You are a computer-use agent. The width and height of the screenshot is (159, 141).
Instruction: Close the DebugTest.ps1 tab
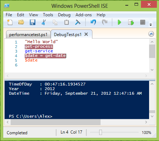(86, 34)
